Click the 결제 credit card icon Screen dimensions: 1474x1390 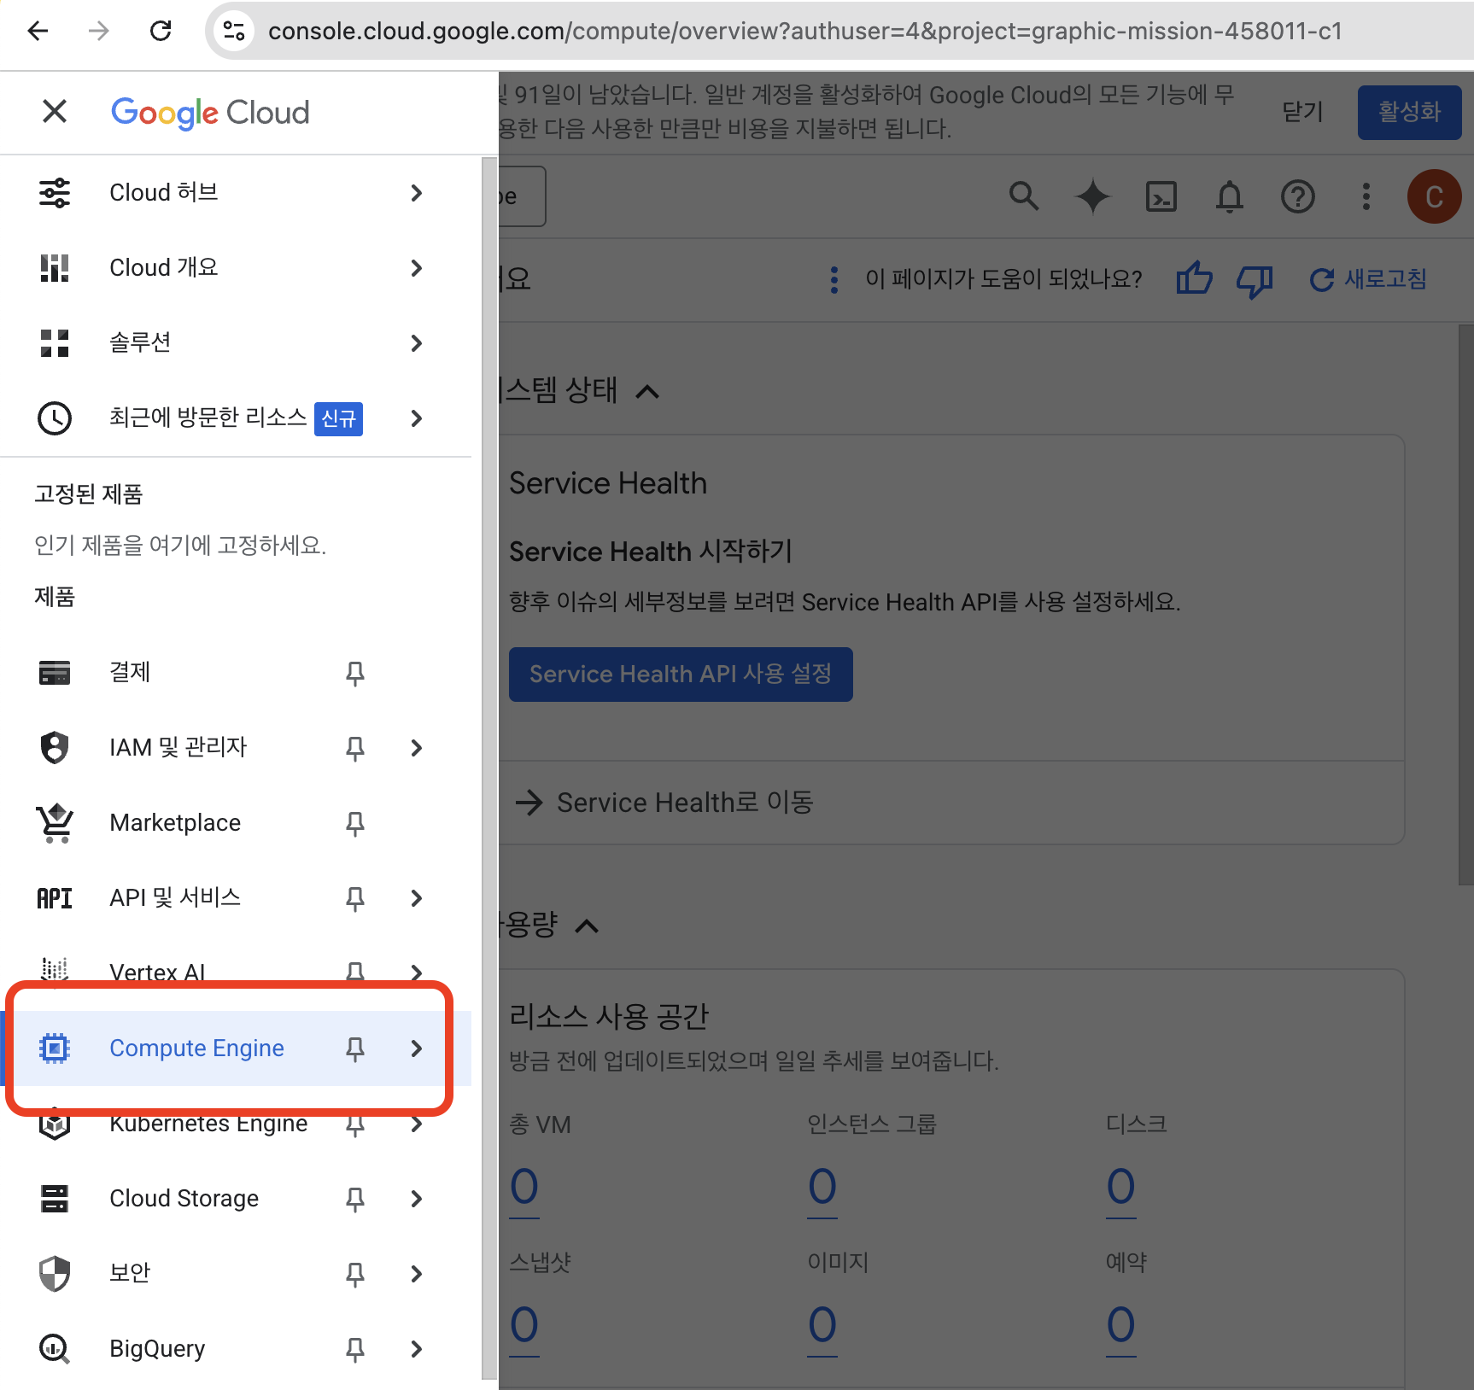click(55, 673)
